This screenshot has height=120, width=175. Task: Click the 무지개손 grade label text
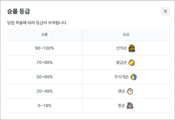pos(122,77)
